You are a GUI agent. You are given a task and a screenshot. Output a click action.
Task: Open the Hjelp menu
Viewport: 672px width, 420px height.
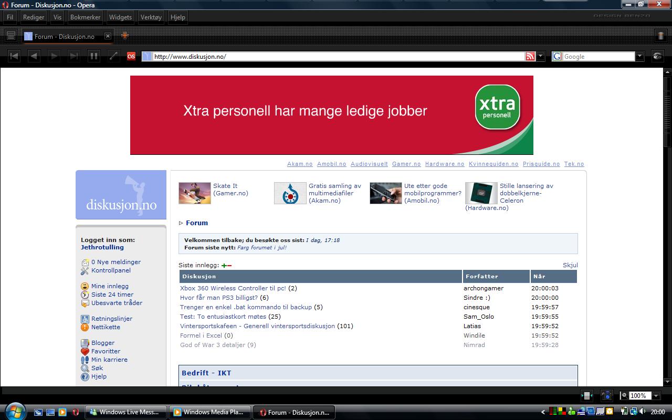coord(178,17)
